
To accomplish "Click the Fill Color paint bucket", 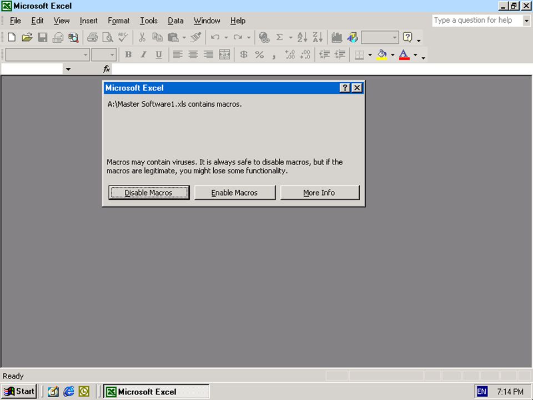I will 382,54.
